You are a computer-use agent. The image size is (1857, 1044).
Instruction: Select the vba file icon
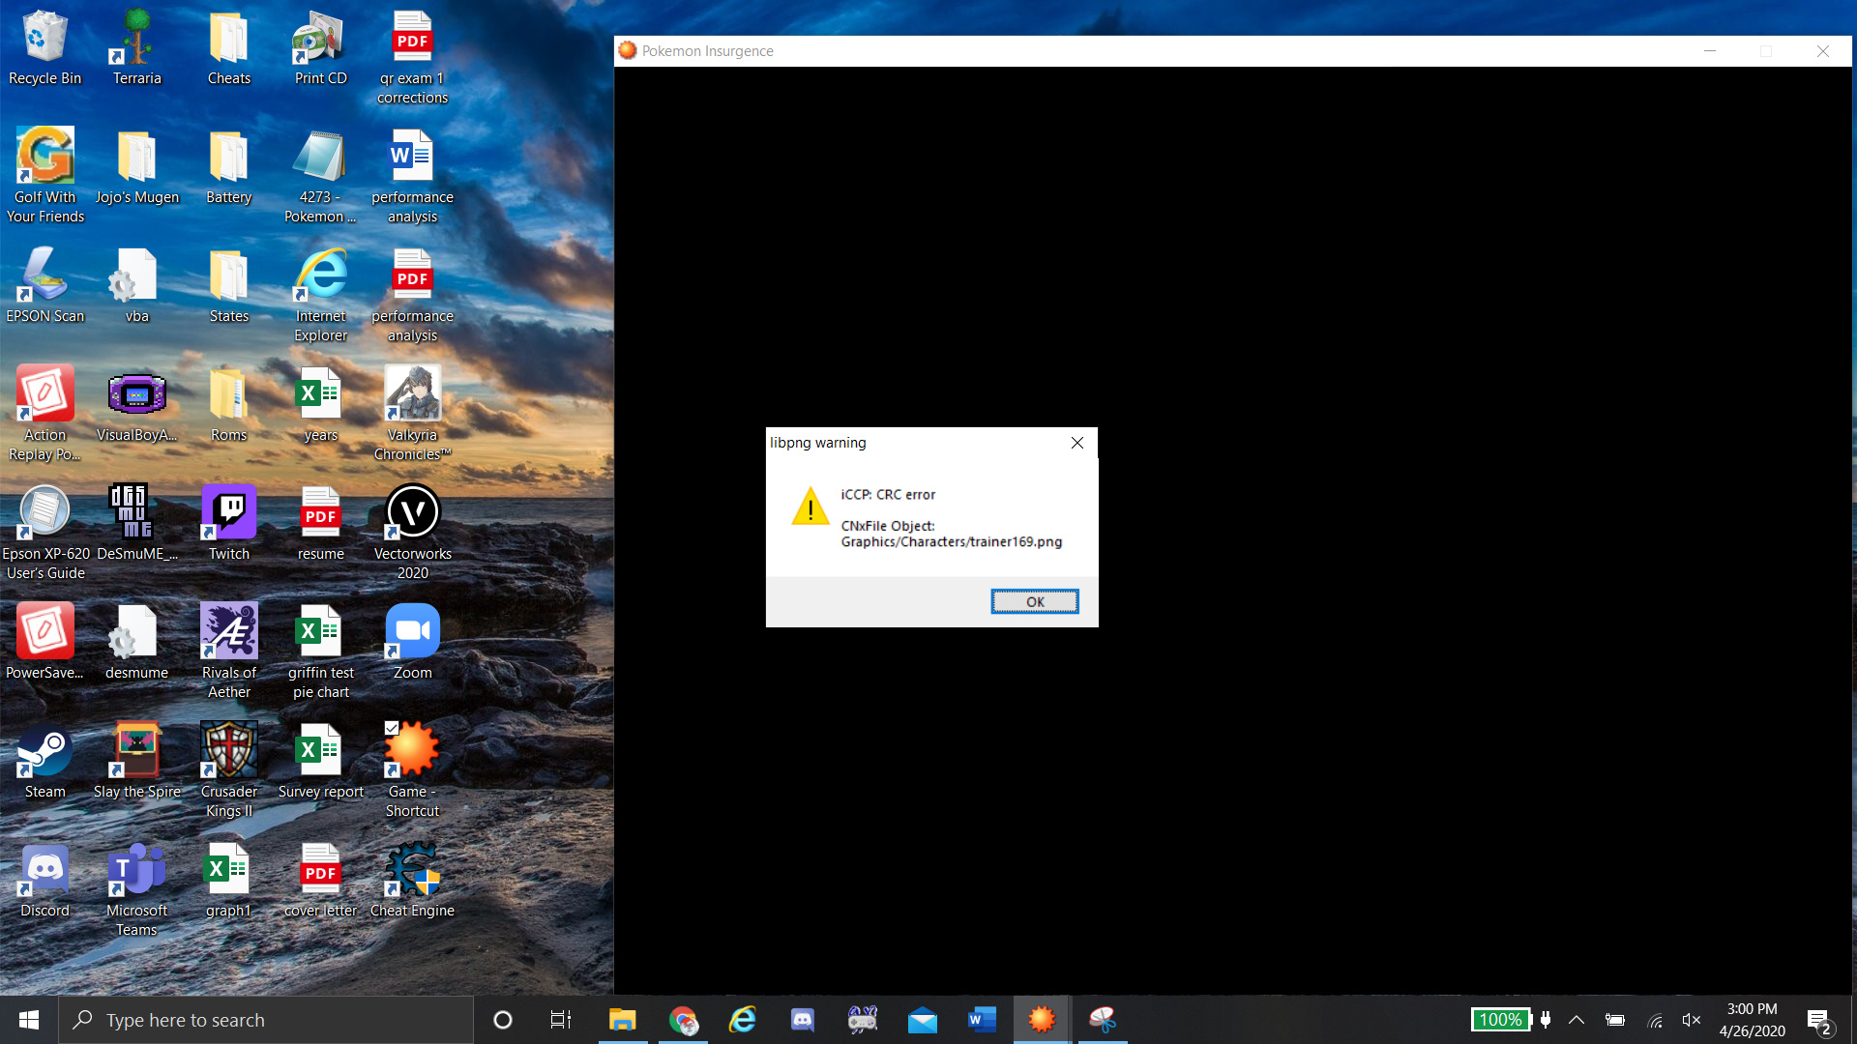click(x=136, y=286)
